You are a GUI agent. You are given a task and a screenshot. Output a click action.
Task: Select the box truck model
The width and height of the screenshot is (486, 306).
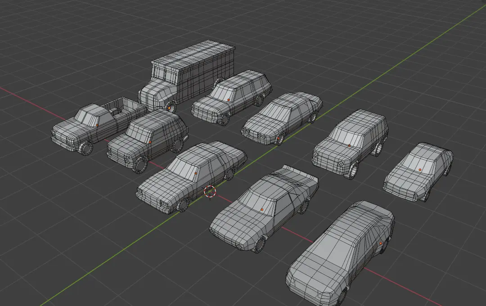click(x=186, y=75)
